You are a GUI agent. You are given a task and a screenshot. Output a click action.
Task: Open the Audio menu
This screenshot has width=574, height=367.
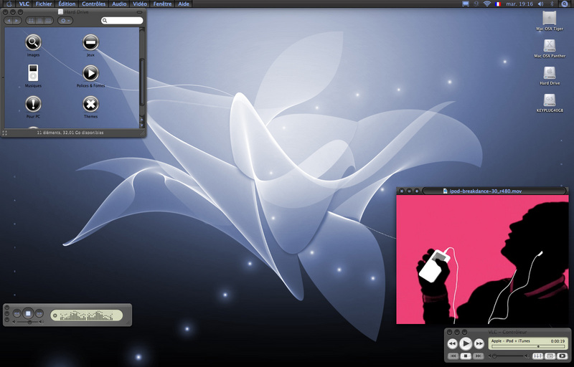[x=119, y=4]
